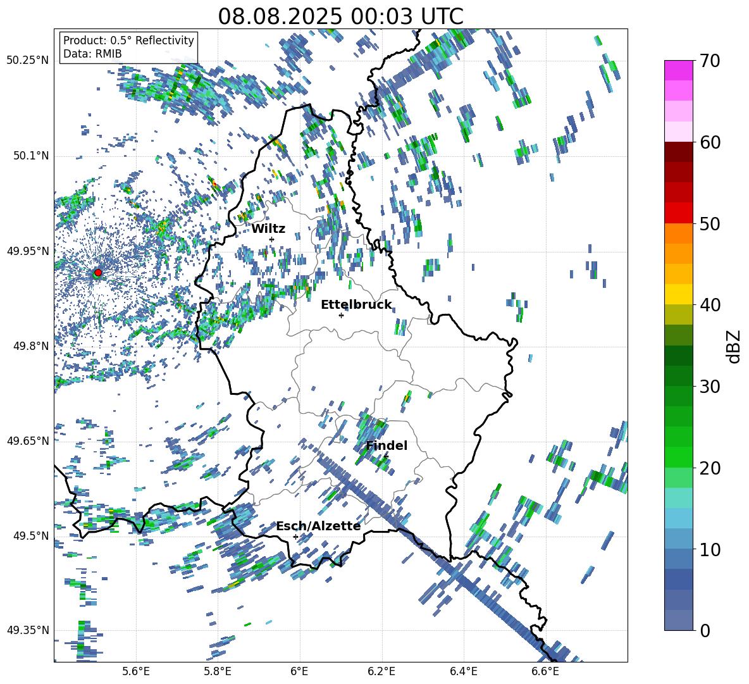This screenshot has height=684, width=749.
Task: Click the 6.4°E longitude tick label
Action: [x=463, y=671]
